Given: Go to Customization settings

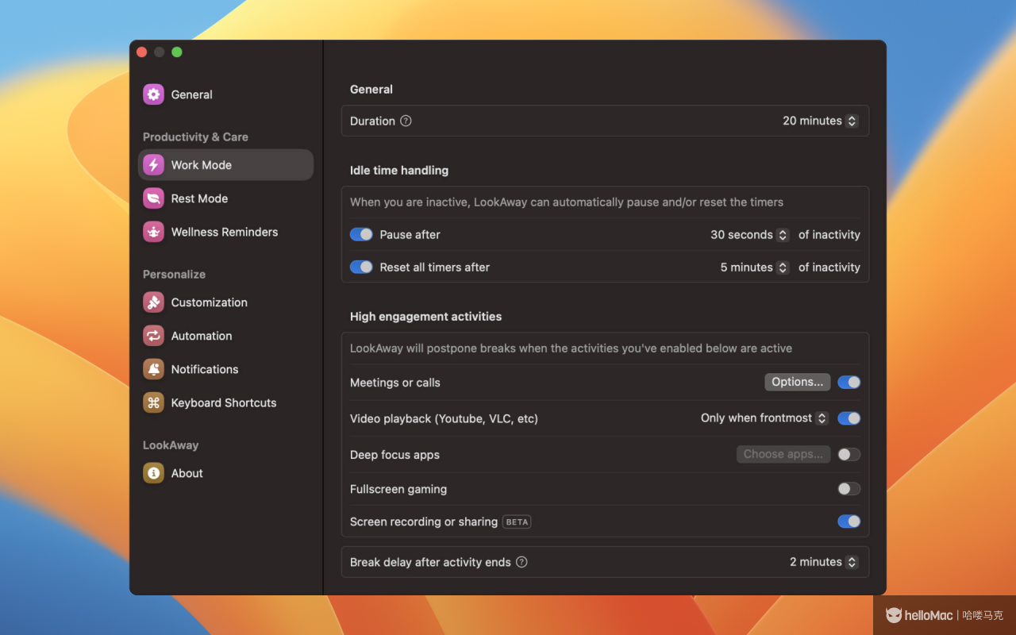Looking at the screenshot, I should 226,302.
